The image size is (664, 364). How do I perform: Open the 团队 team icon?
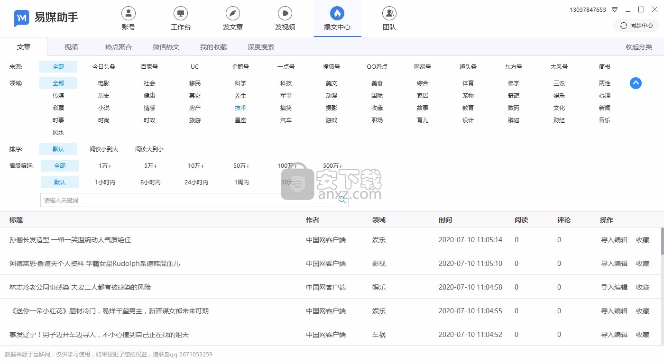[x=389, y=18]
